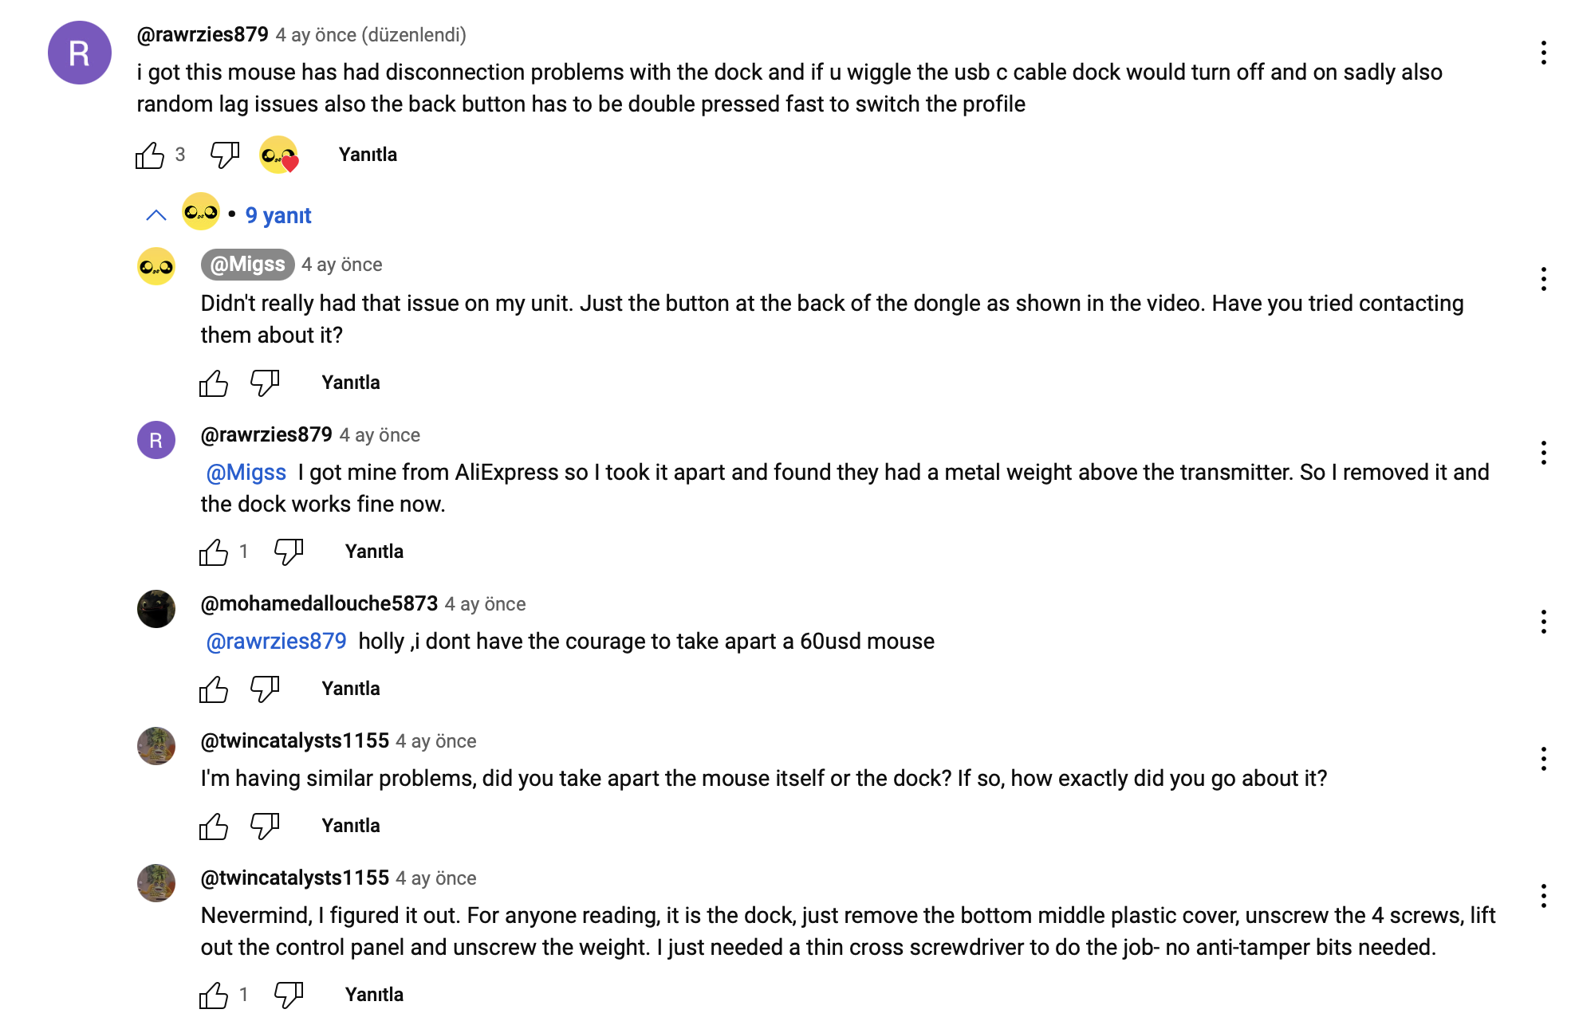Viewport: 1571px width, 1025px height.
Task: Like the AliExpress metal weight reply
Action: click(x=214, y=552)
